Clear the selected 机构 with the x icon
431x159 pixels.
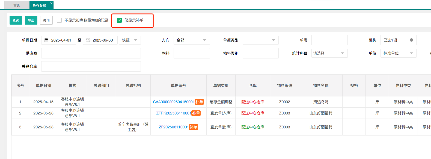(x=411, y=40)
